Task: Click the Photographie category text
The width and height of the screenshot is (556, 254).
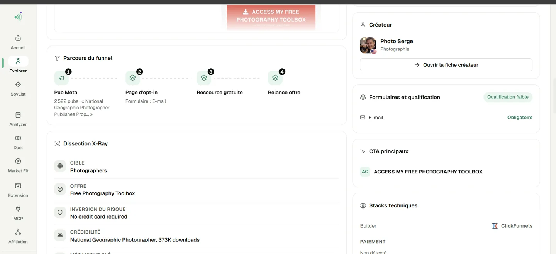Action: coord(395,49)
